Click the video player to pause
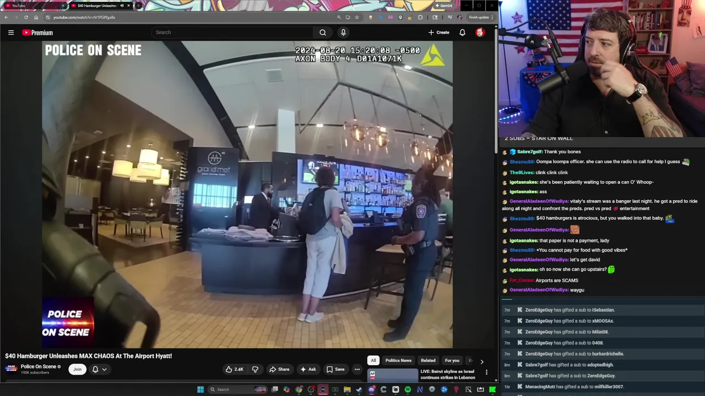The height and width of the screenshot is (396, 705). [247, 195]
